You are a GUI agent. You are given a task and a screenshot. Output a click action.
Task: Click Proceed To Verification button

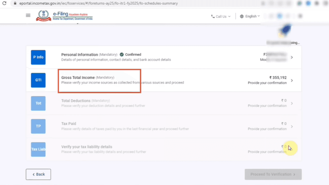273,174
